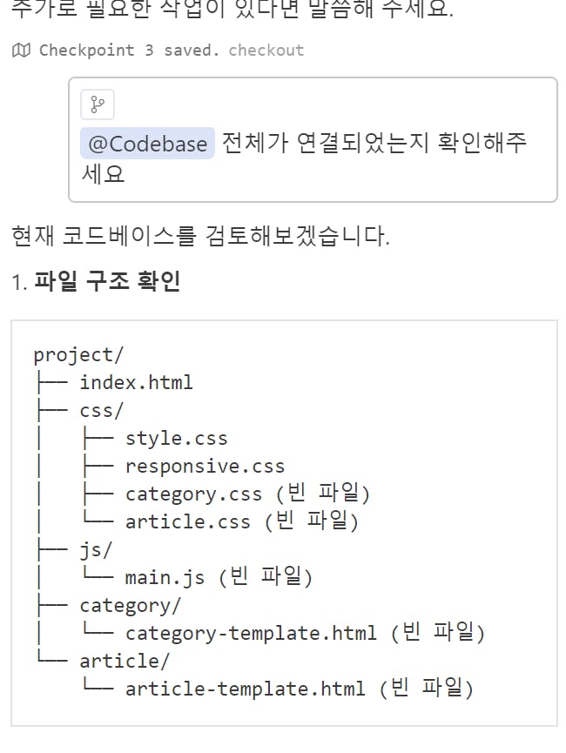Image resolution: width=566 pixels, height=753 pixels.
Task: Click the checkout link
Action: coord(266,50)
